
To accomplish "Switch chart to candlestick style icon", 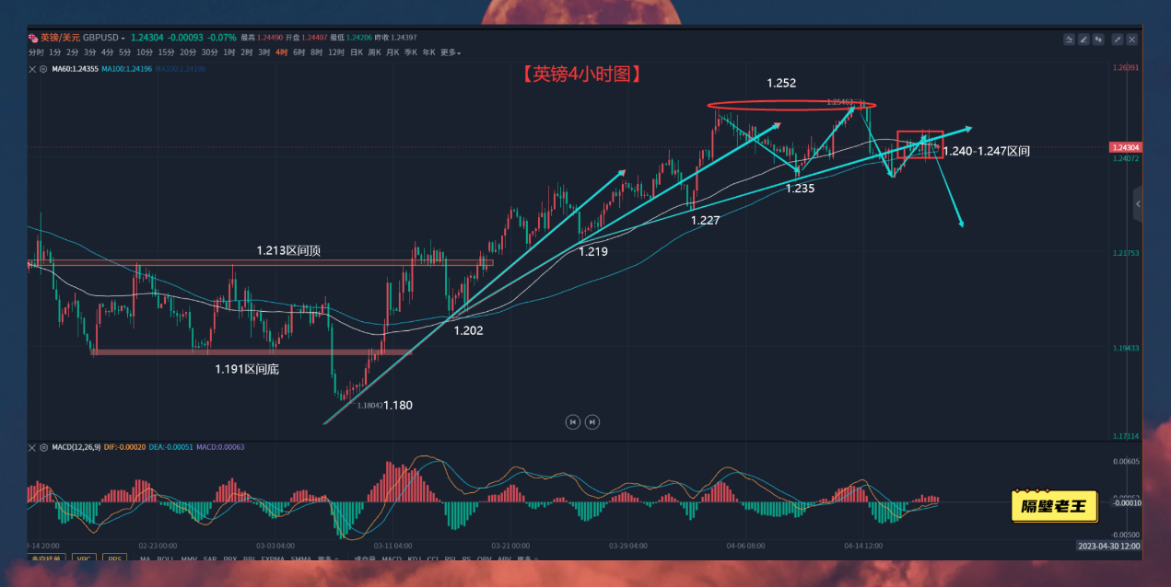I will pyautogui.click(x=1098, y=40).
